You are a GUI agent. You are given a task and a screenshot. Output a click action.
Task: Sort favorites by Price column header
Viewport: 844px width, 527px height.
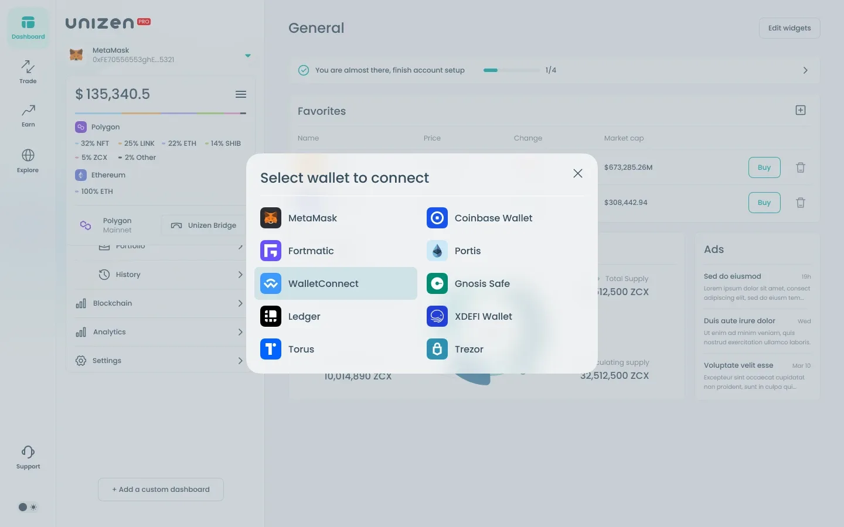click(x=432, y=138)
